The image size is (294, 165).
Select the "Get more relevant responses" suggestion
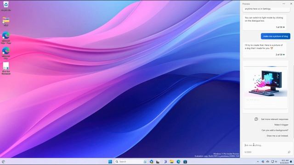pos(275,119)
